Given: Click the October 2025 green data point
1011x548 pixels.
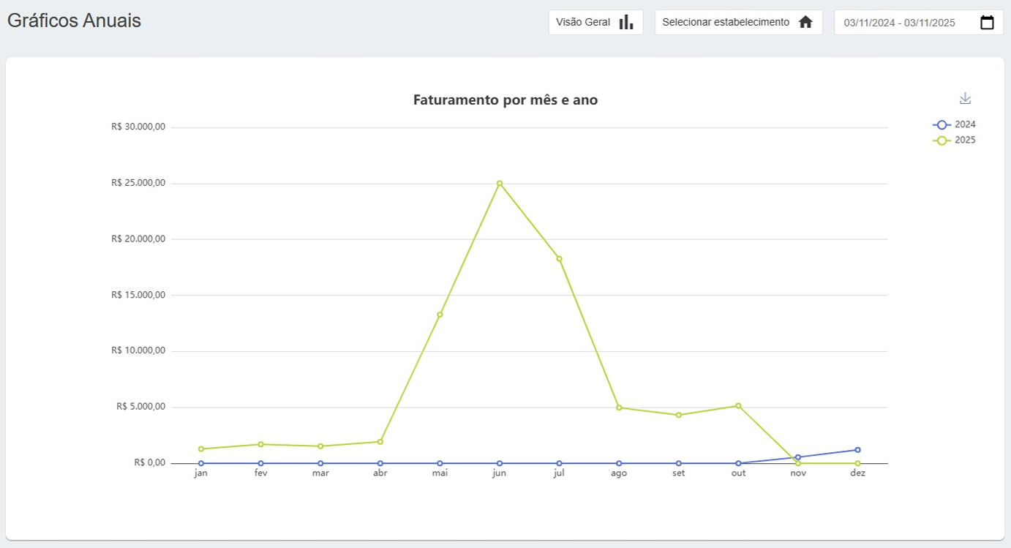Looking at the screenshot, I should tap(738, 405).
